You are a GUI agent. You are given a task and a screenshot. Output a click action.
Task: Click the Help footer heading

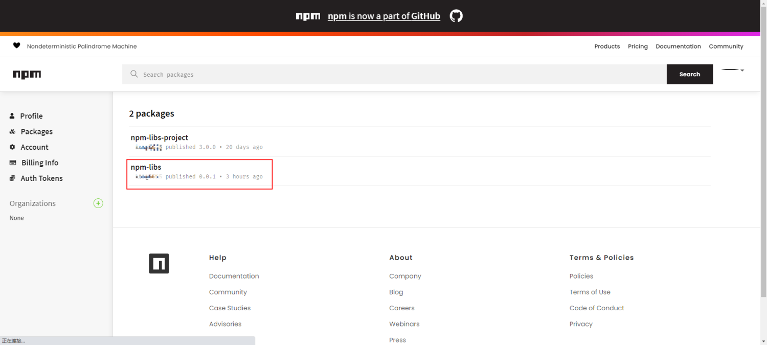[x=218, y=258]
